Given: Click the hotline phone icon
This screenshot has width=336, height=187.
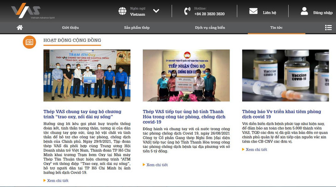Looking at the screenshot, I should (187, 11).
